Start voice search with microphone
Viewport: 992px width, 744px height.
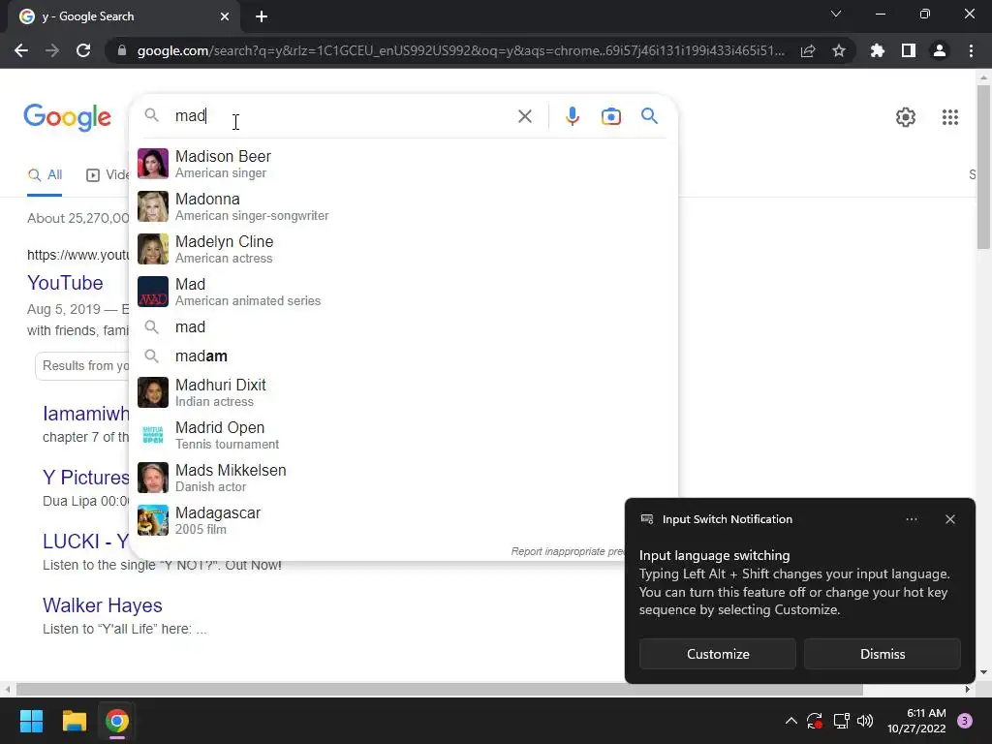pyautogui.click(x=573, y=116)
